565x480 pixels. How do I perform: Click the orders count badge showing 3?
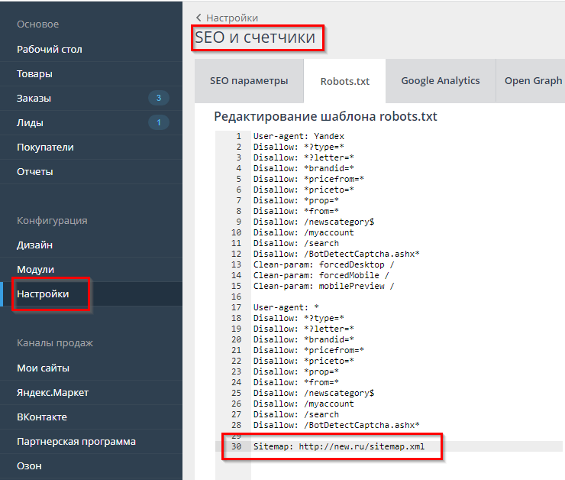158,98
